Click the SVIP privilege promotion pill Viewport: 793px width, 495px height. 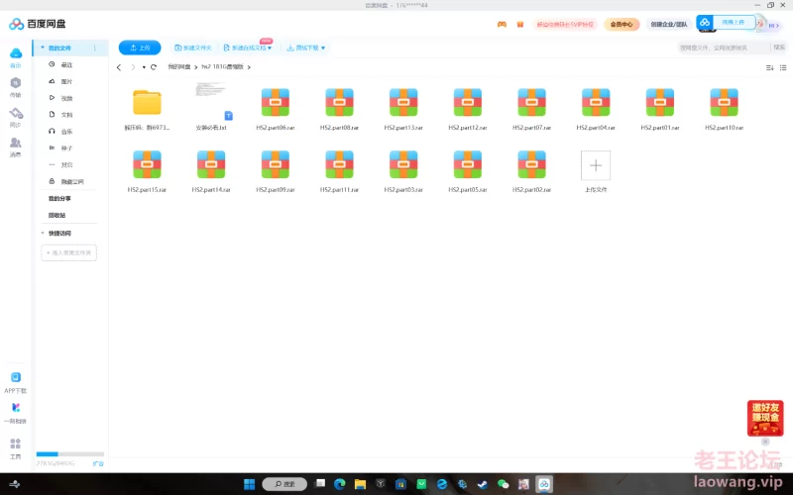click(x=565, y=24)
